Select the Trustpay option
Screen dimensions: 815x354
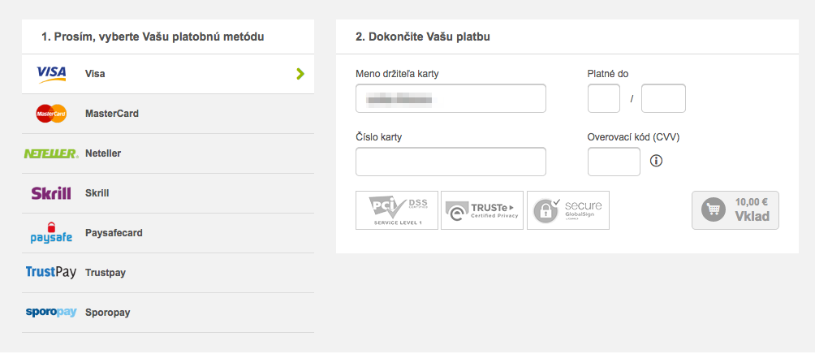click(x=106, y=273)
